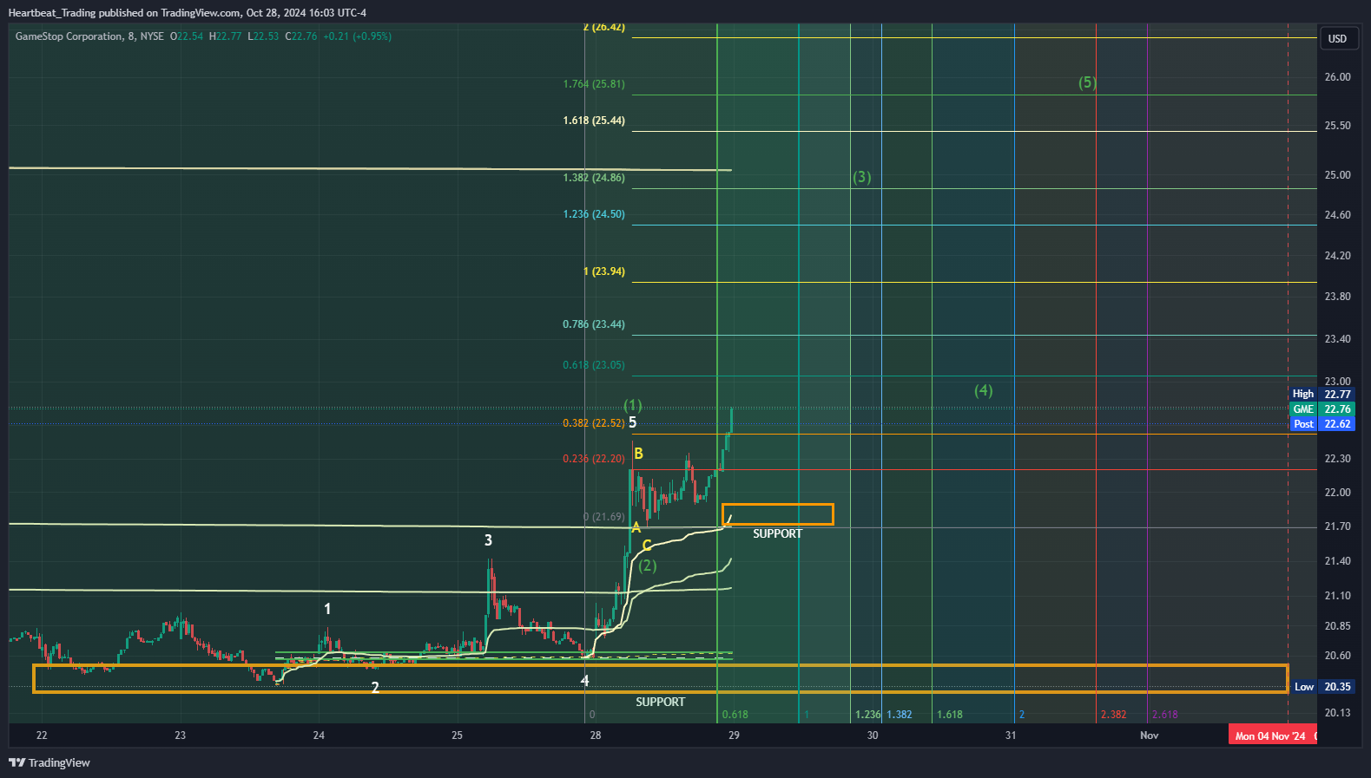Select the 1.618 (25.44) Fibonacci label
The height and width of the screenshot is (778, 1371).
point(594,121)
